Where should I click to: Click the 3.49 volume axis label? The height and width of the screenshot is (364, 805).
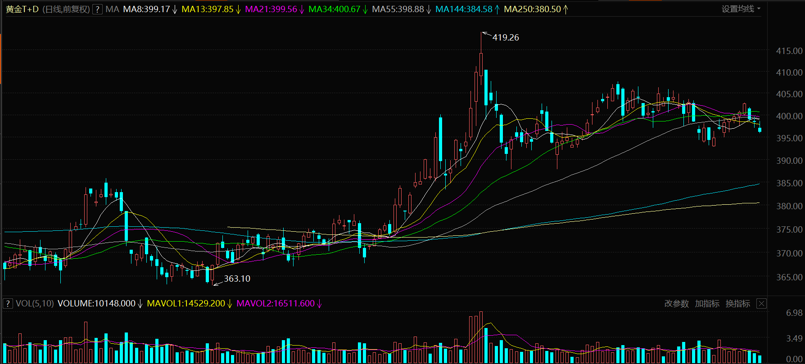(x=794, y=338)
